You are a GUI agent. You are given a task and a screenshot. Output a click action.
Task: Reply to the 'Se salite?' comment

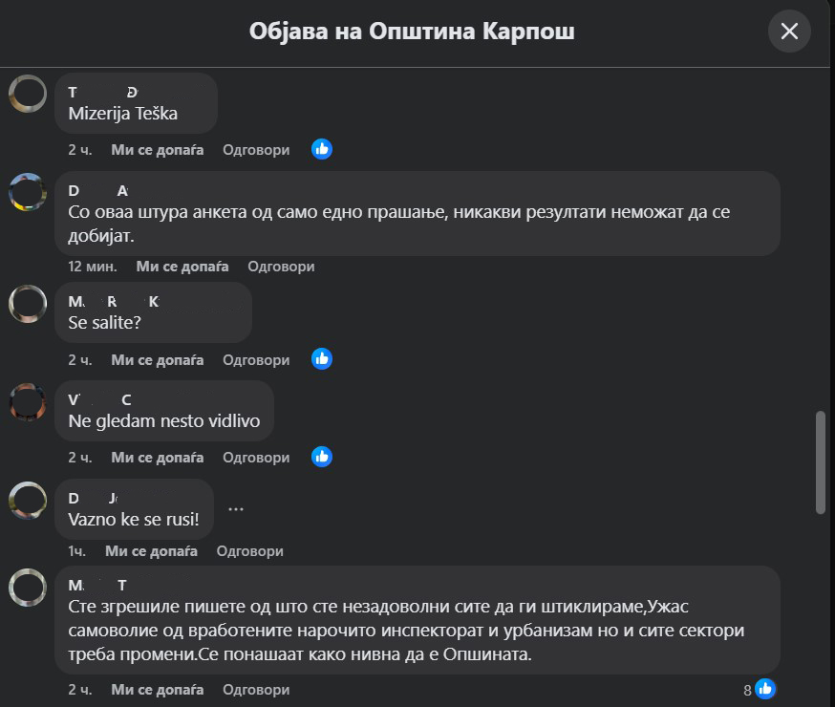pos(255,360)
